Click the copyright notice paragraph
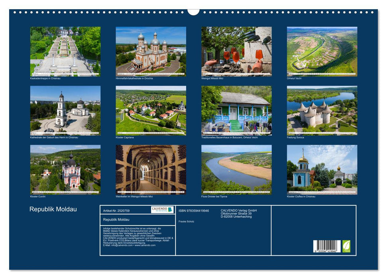The height and width of the screenshot is (279, 387). tap(138, 237)
